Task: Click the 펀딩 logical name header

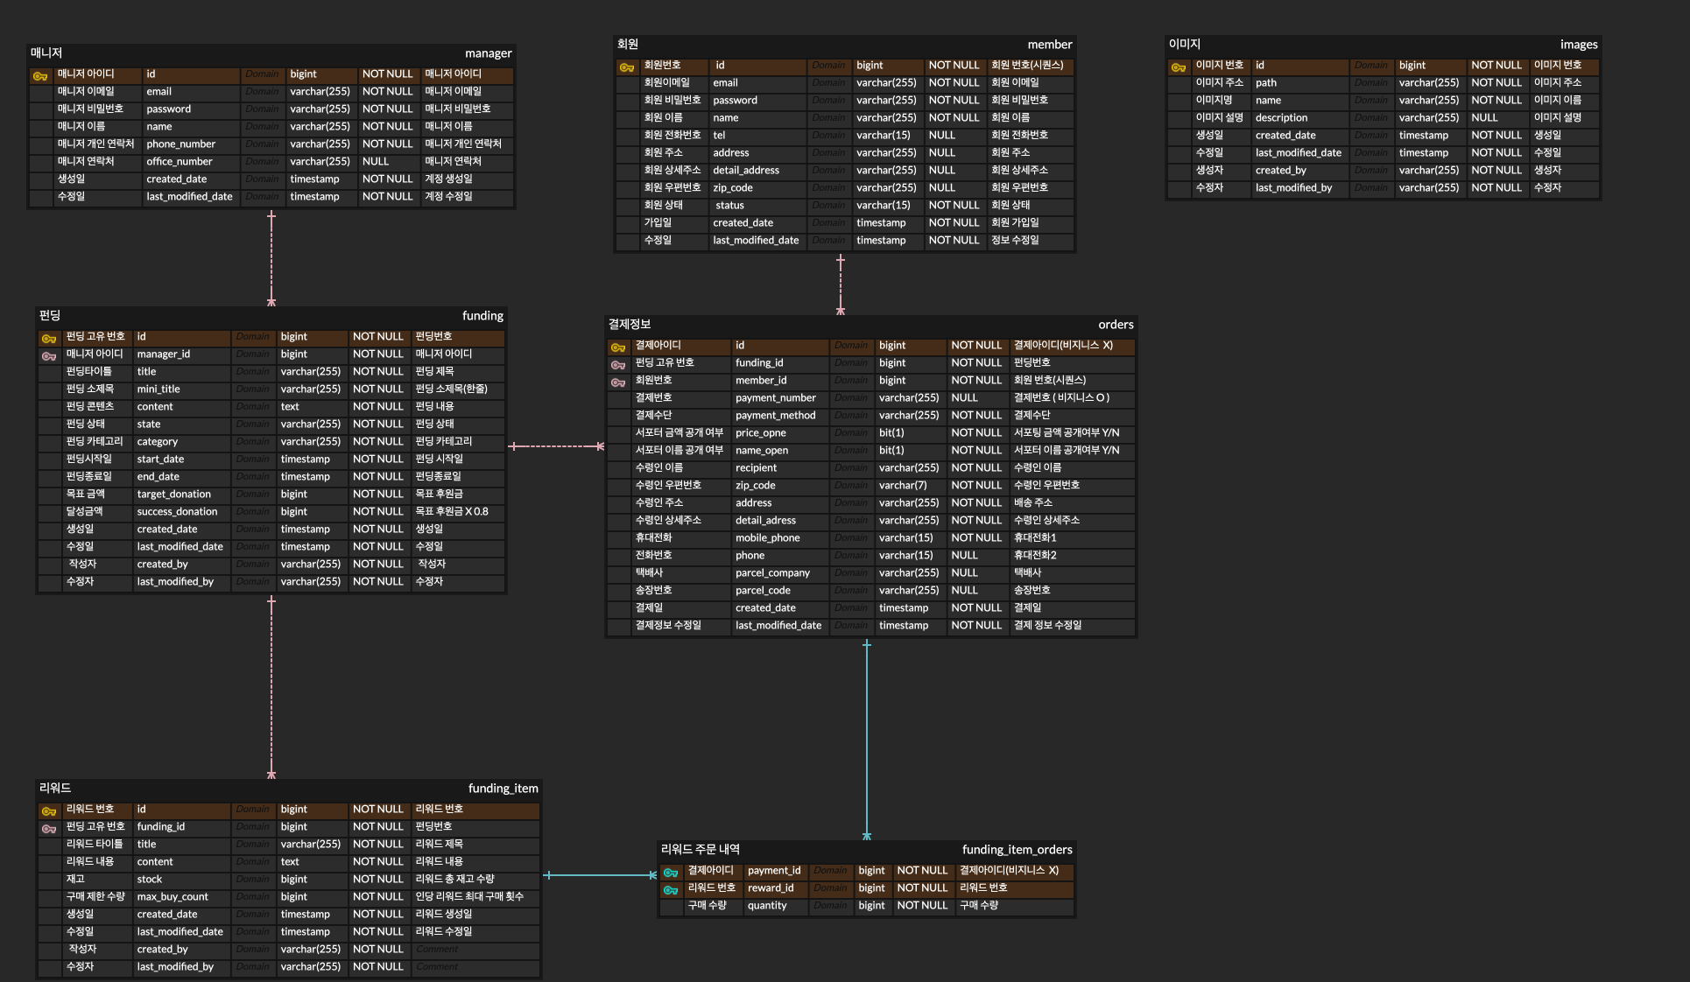Action: click(x=50, y=316)
